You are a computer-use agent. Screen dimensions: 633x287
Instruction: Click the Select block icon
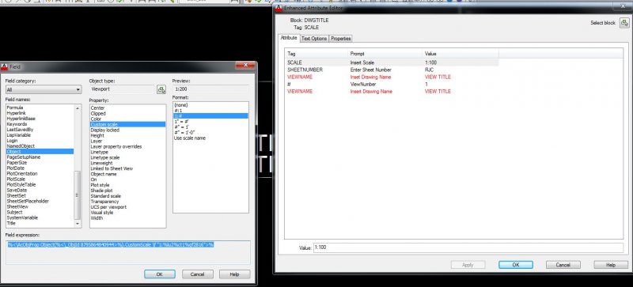point(624,23)
